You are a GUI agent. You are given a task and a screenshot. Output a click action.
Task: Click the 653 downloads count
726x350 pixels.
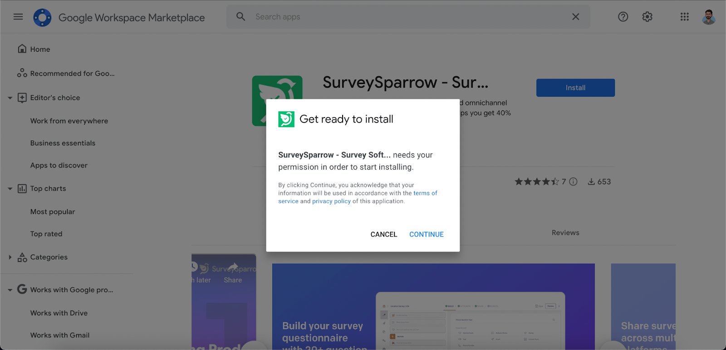click(x=604, y=182)
